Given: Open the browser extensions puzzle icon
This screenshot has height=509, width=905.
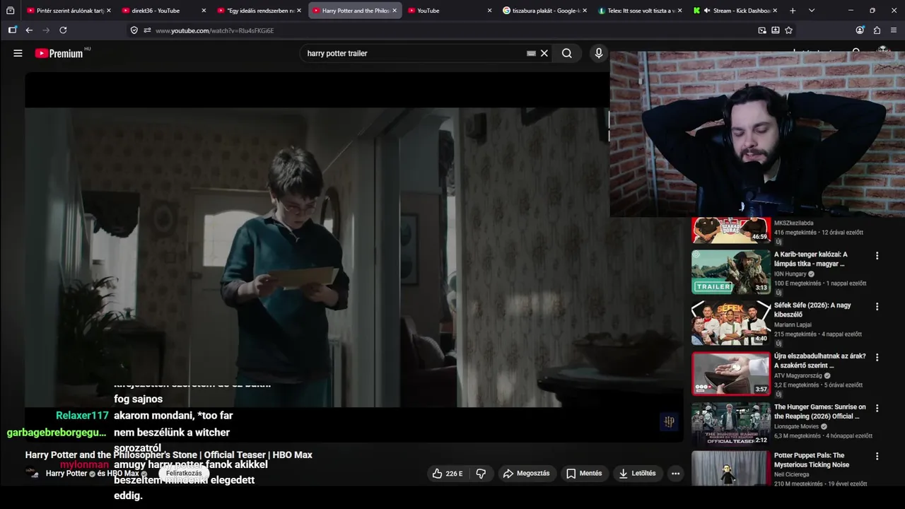Looking at the screenshot, I should pos(877,30).
